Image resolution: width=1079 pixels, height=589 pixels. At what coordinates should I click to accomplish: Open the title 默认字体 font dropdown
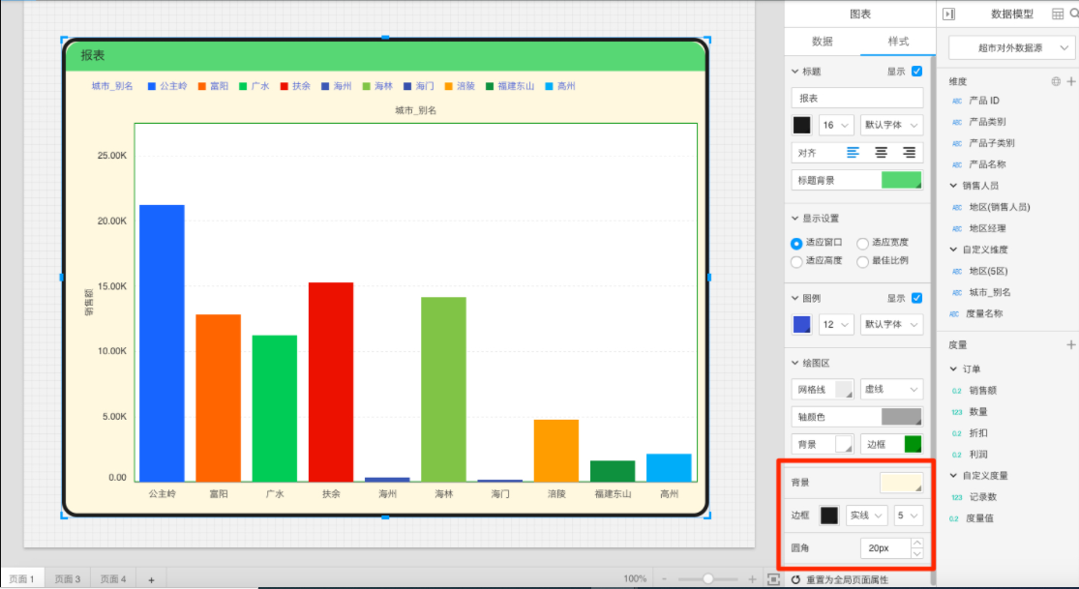(891, 125)
